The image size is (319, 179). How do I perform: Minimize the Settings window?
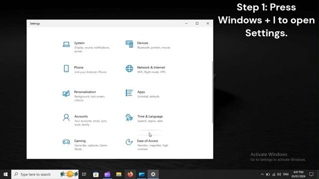pyautogui.click(x=186, y=23)
